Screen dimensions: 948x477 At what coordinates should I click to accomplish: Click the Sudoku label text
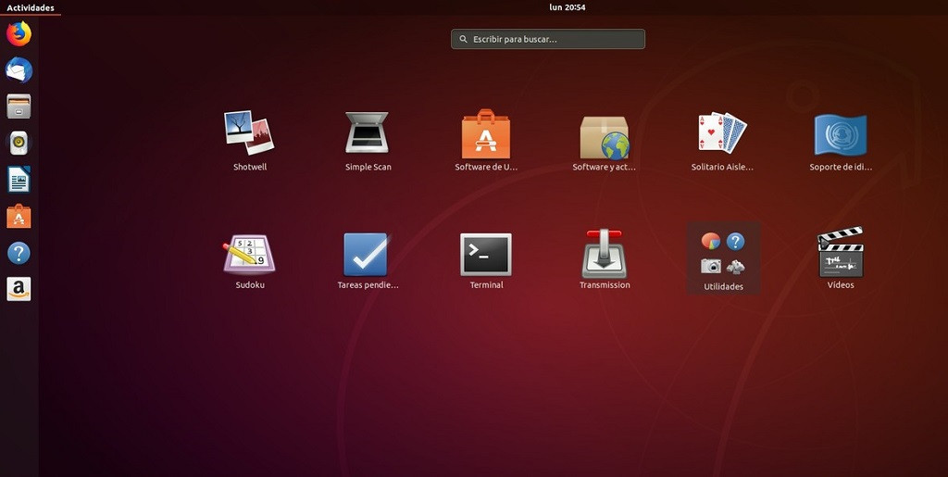click(250, 284)
